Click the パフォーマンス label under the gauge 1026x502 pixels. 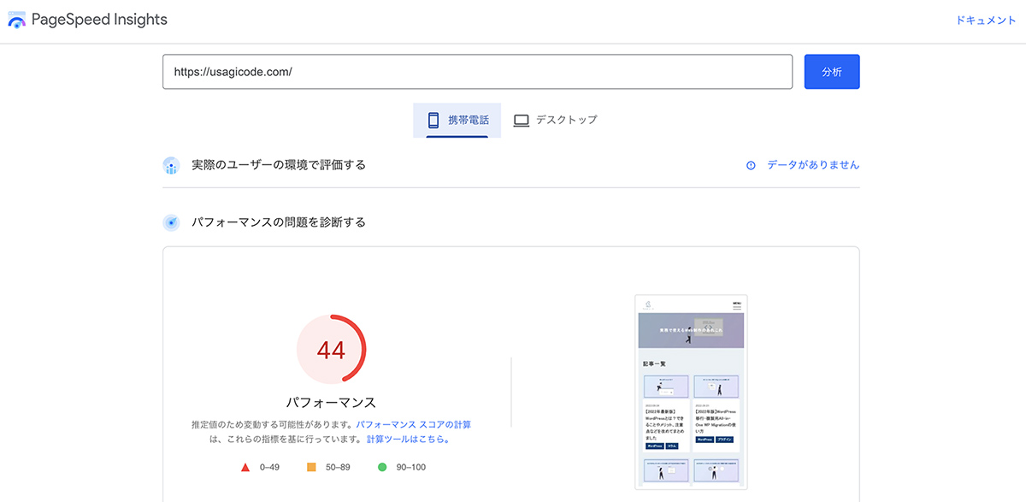coord(331,402)
